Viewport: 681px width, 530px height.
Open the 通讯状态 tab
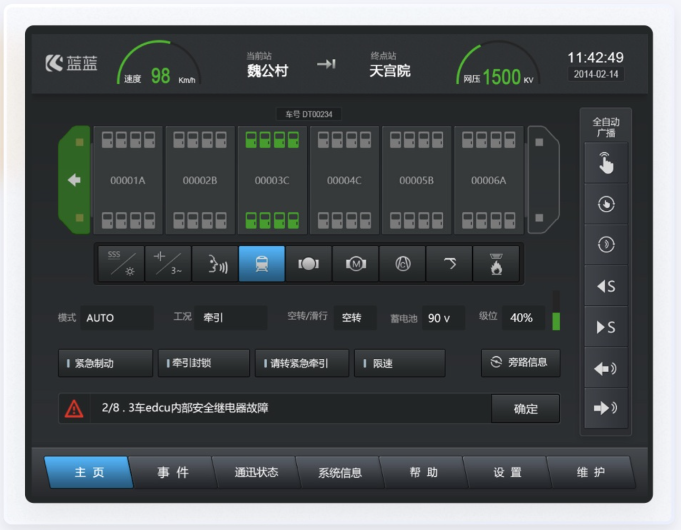[x=257, y=473]
